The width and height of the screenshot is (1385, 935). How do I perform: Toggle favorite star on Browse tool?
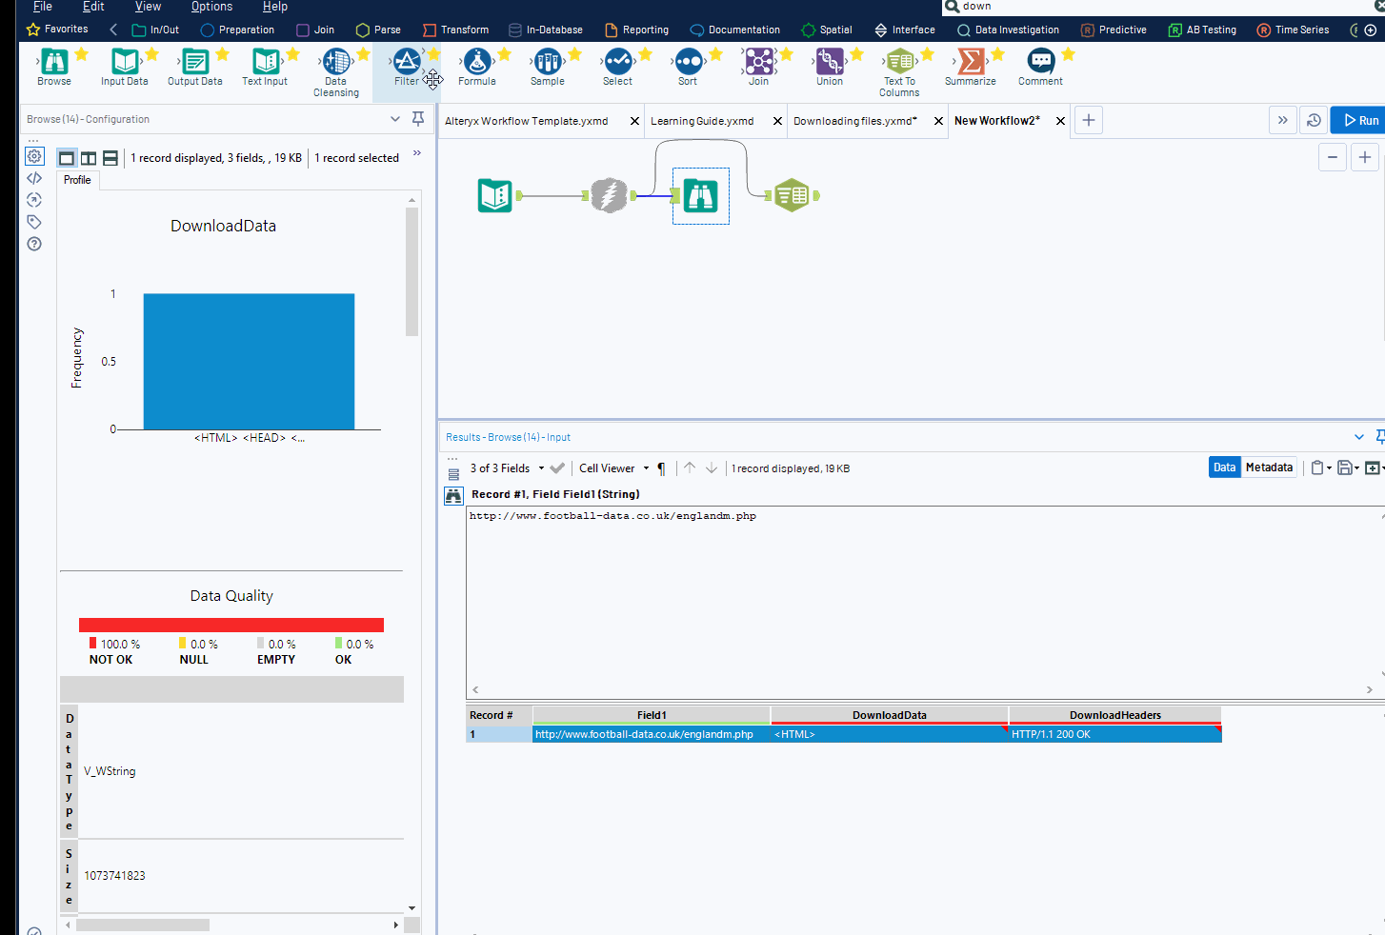pos(82,54)
